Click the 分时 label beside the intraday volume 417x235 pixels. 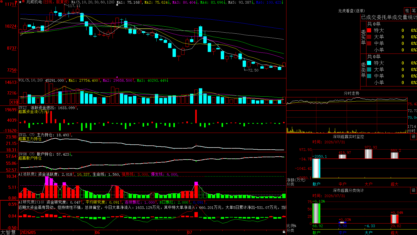pyautogui.click(x=412, y=131)
